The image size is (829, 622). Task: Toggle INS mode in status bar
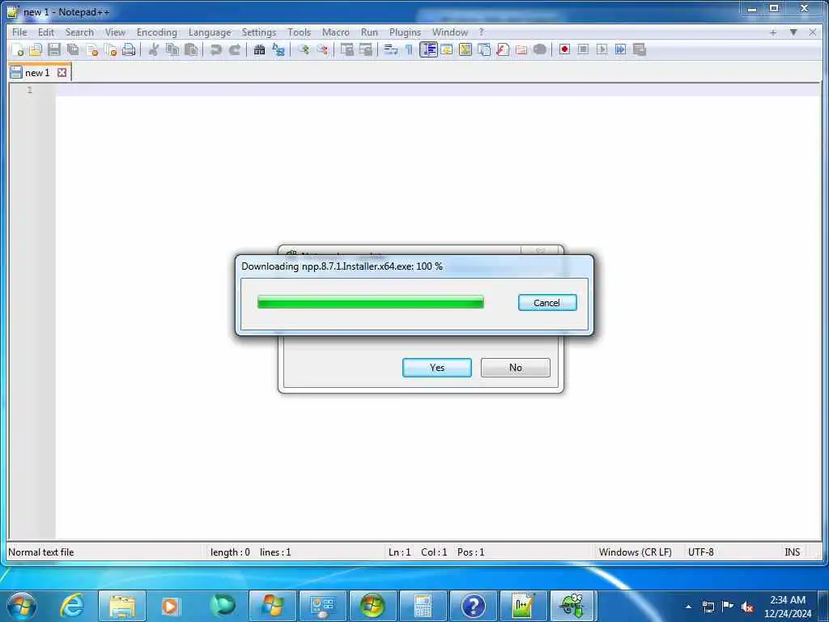click(792, 552)
